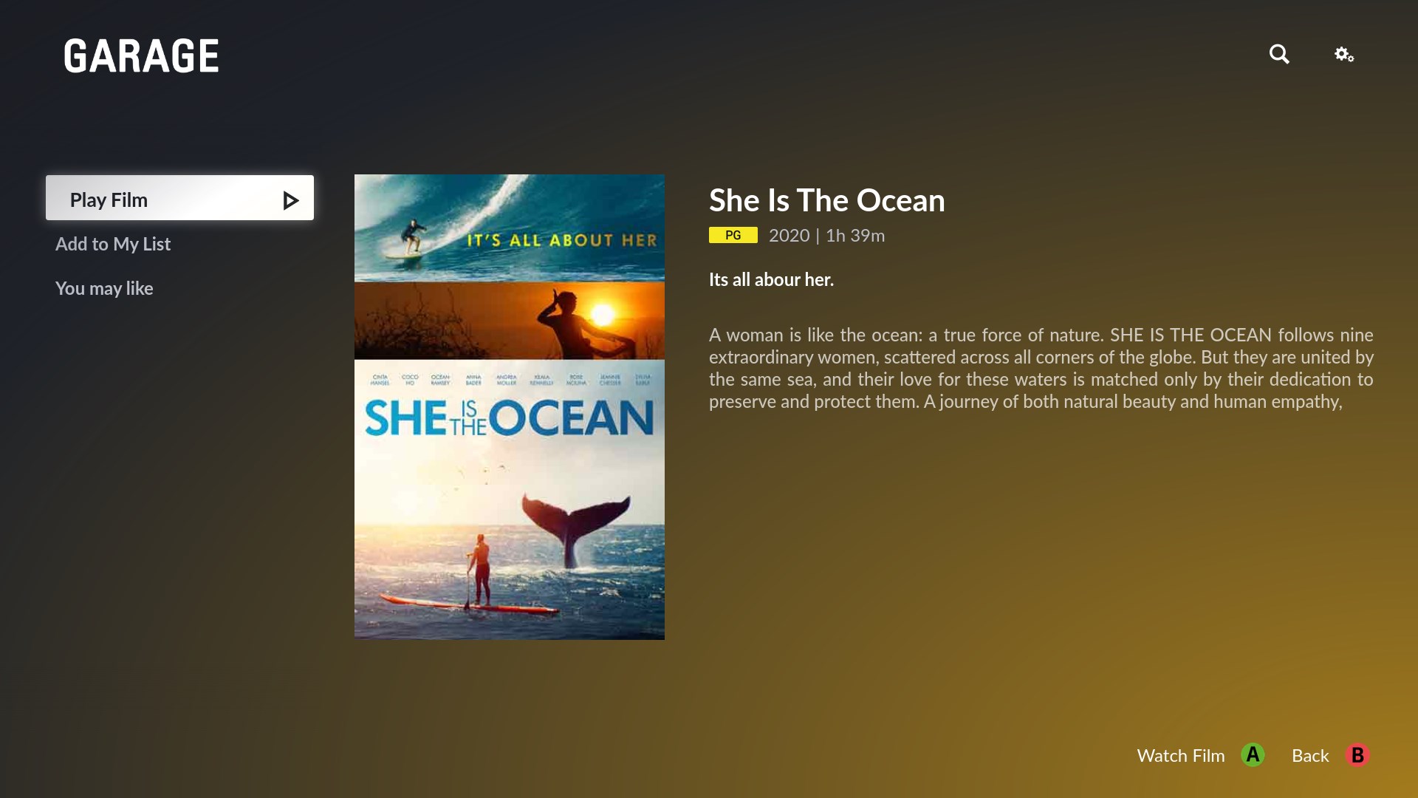1418x798 pixels.
Task: Press B button to go Back
Action: [1357, 755]
